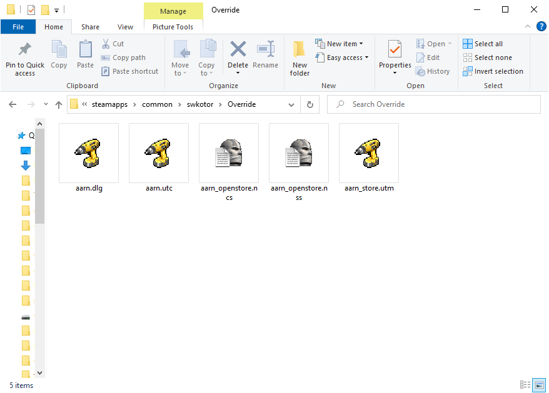Click the Search Override field
Viewport: 549px width, 393px height.
pyautogui.click(x=434, y=104)
